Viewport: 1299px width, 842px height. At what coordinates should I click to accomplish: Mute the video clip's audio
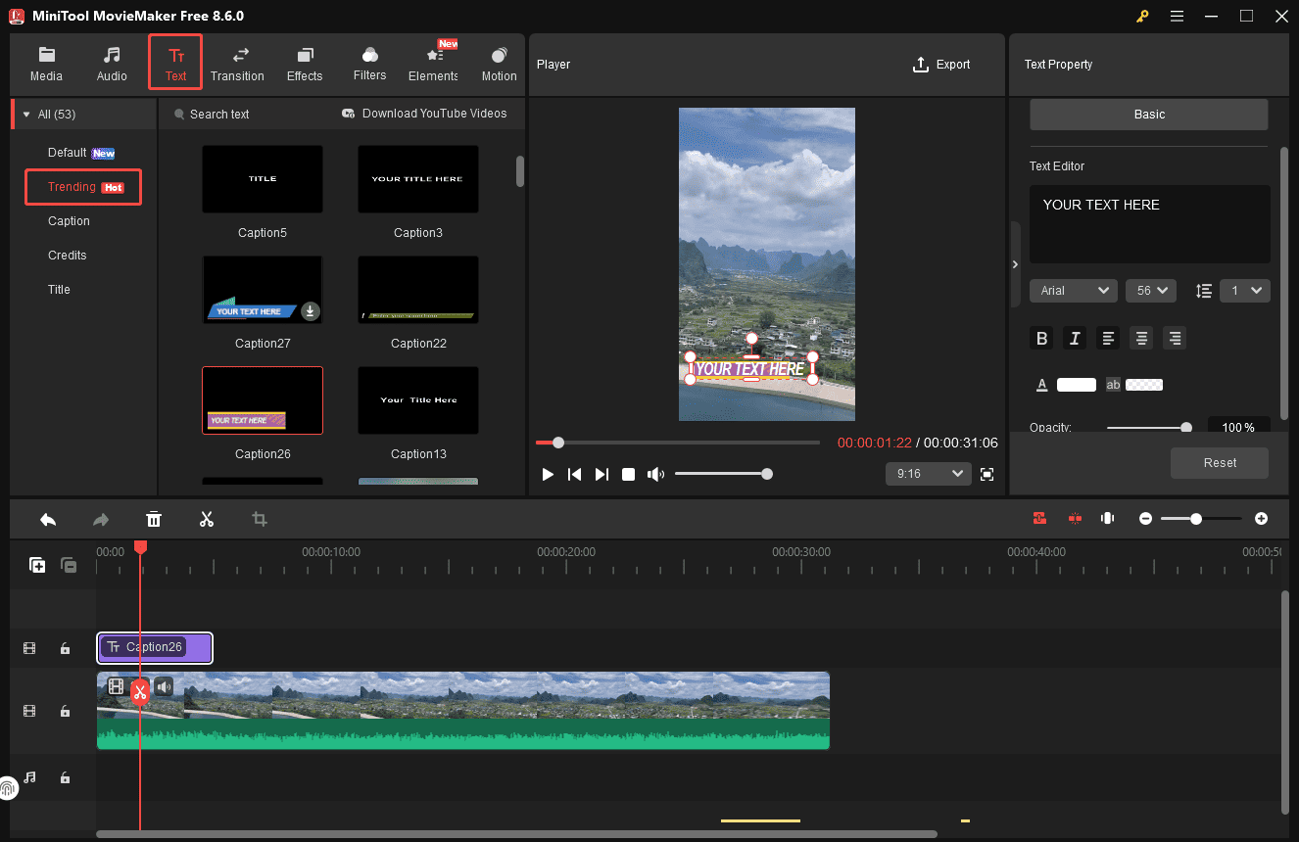[x=164, y=686]
